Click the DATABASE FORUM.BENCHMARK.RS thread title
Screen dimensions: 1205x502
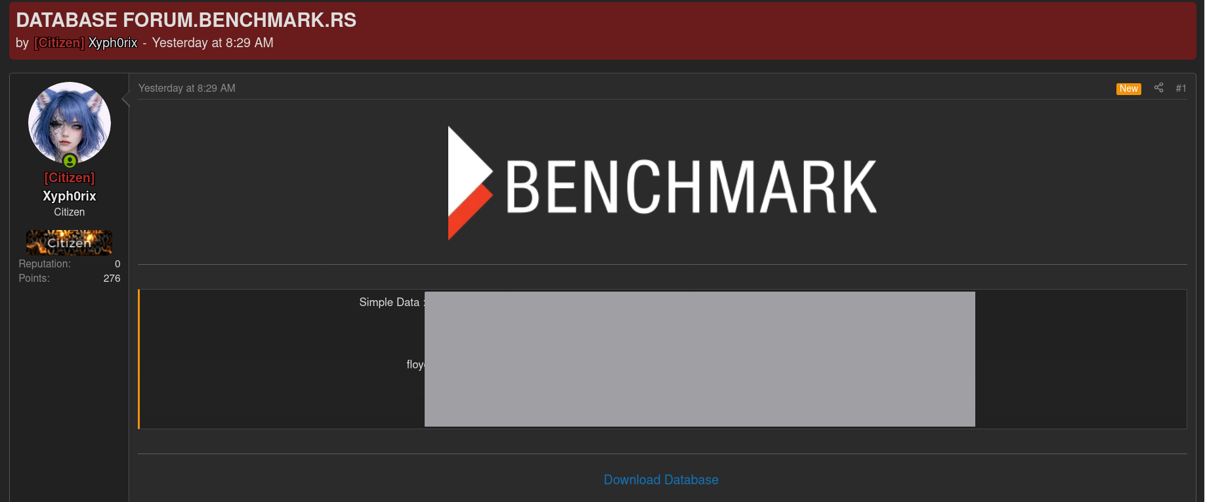(x=186, y=20)
